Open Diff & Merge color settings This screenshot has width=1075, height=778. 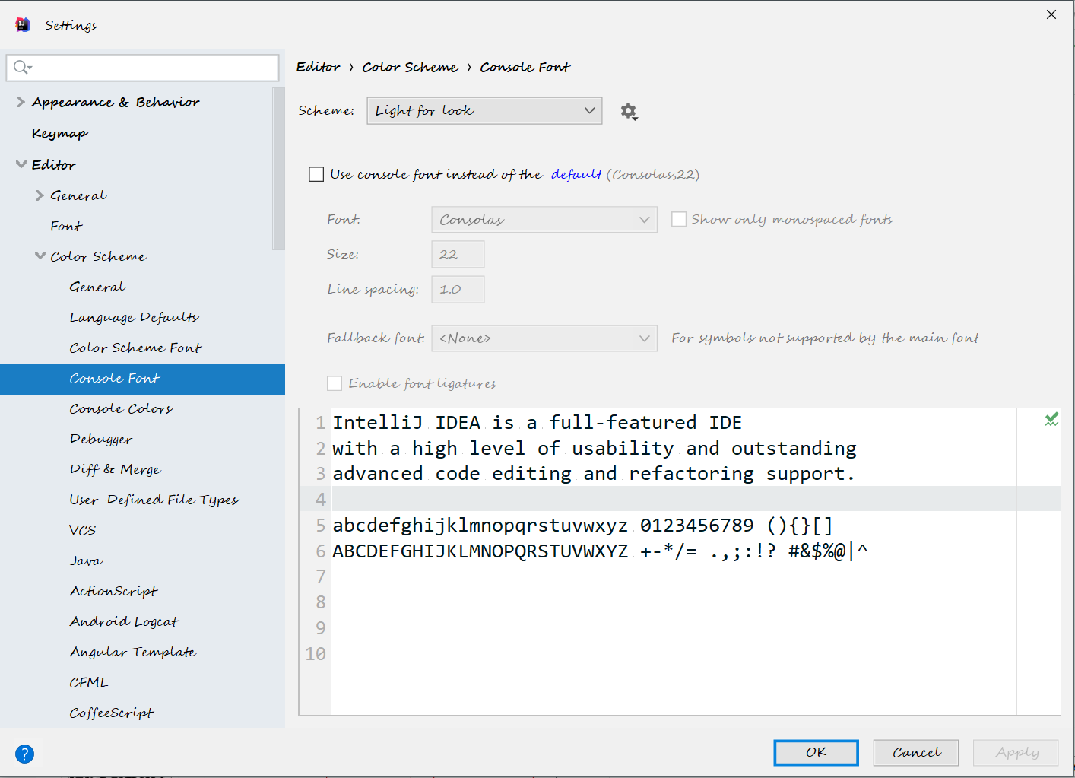115,469
